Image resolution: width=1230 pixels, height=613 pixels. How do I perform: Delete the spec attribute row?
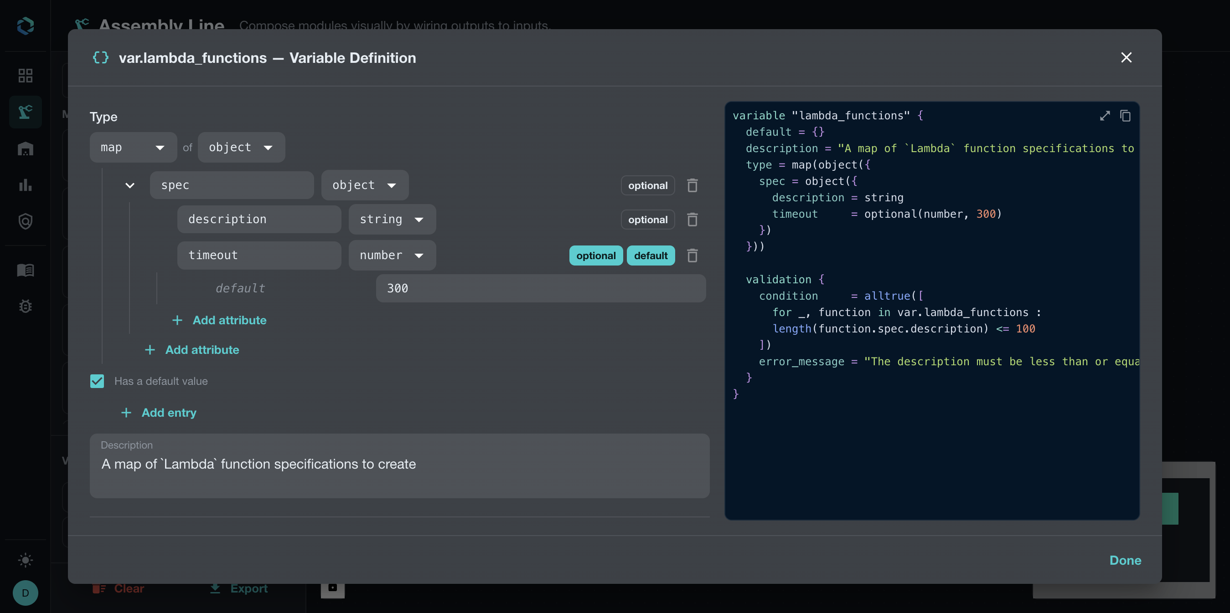(693, 185)
